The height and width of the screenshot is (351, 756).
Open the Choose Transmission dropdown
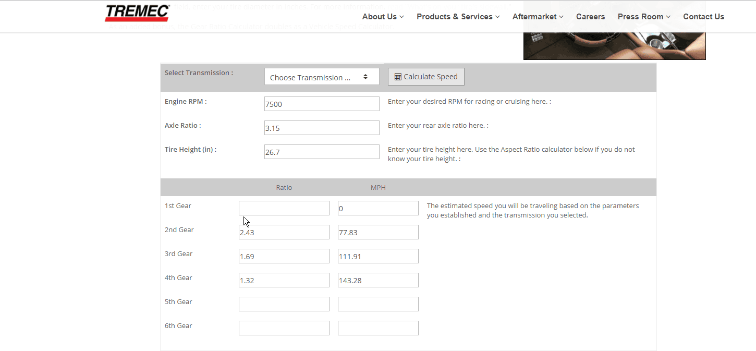coord(322,77)
